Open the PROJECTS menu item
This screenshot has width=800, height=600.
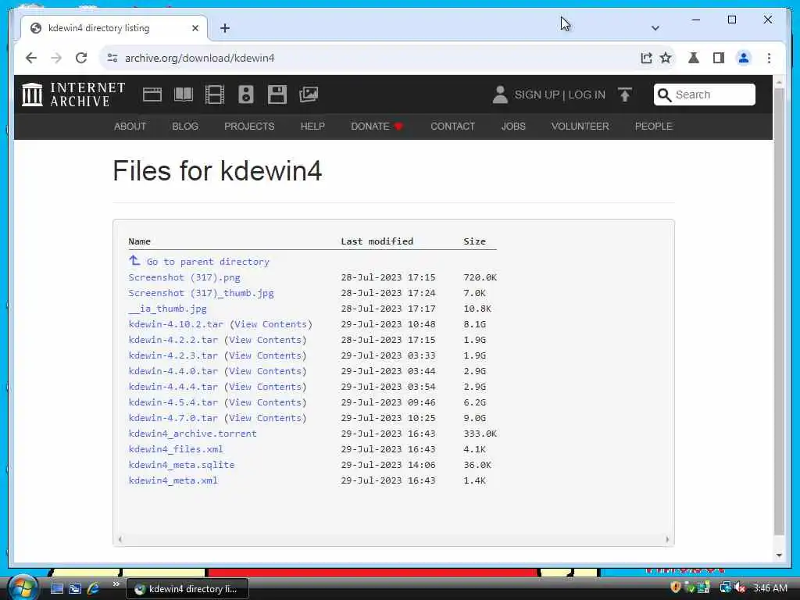click(x=249, y=126)
